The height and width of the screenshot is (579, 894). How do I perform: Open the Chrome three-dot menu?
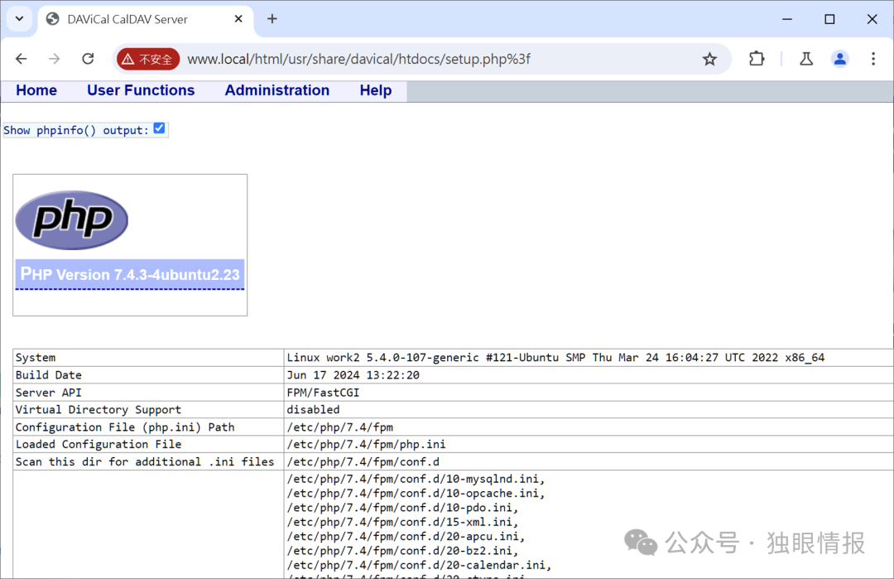coord(873,59)
